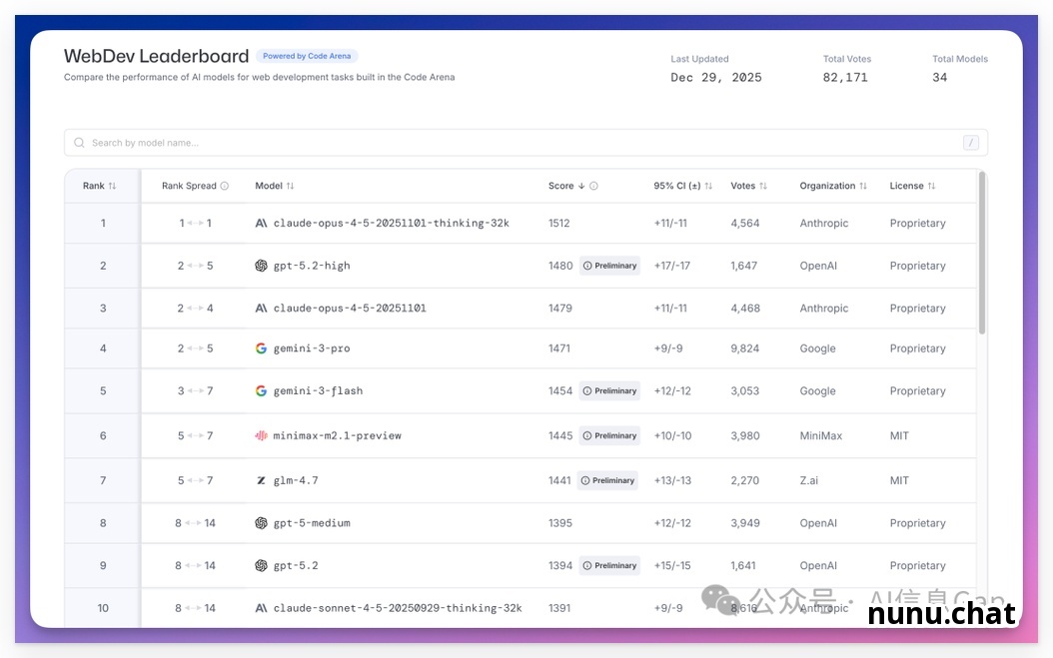The image size is (1053, 658).
Task: Sort by Rank column arrows
Action: (112, 186)
